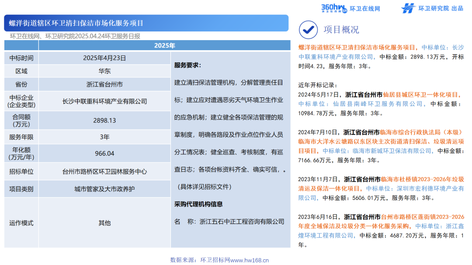Click 台州市路桥区环卫园林服务中心 cell
The height and width of the screenshot is (265, 472).
click(x=104, y=172)
